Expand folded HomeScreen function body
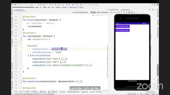The height and width of the screenshot is (95, 170). click(79, 82)
